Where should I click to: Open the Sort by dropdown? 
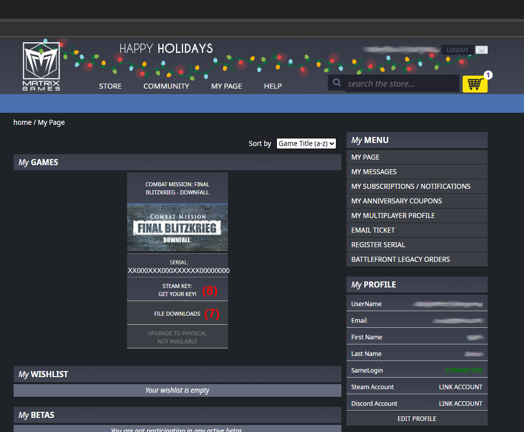306,143
